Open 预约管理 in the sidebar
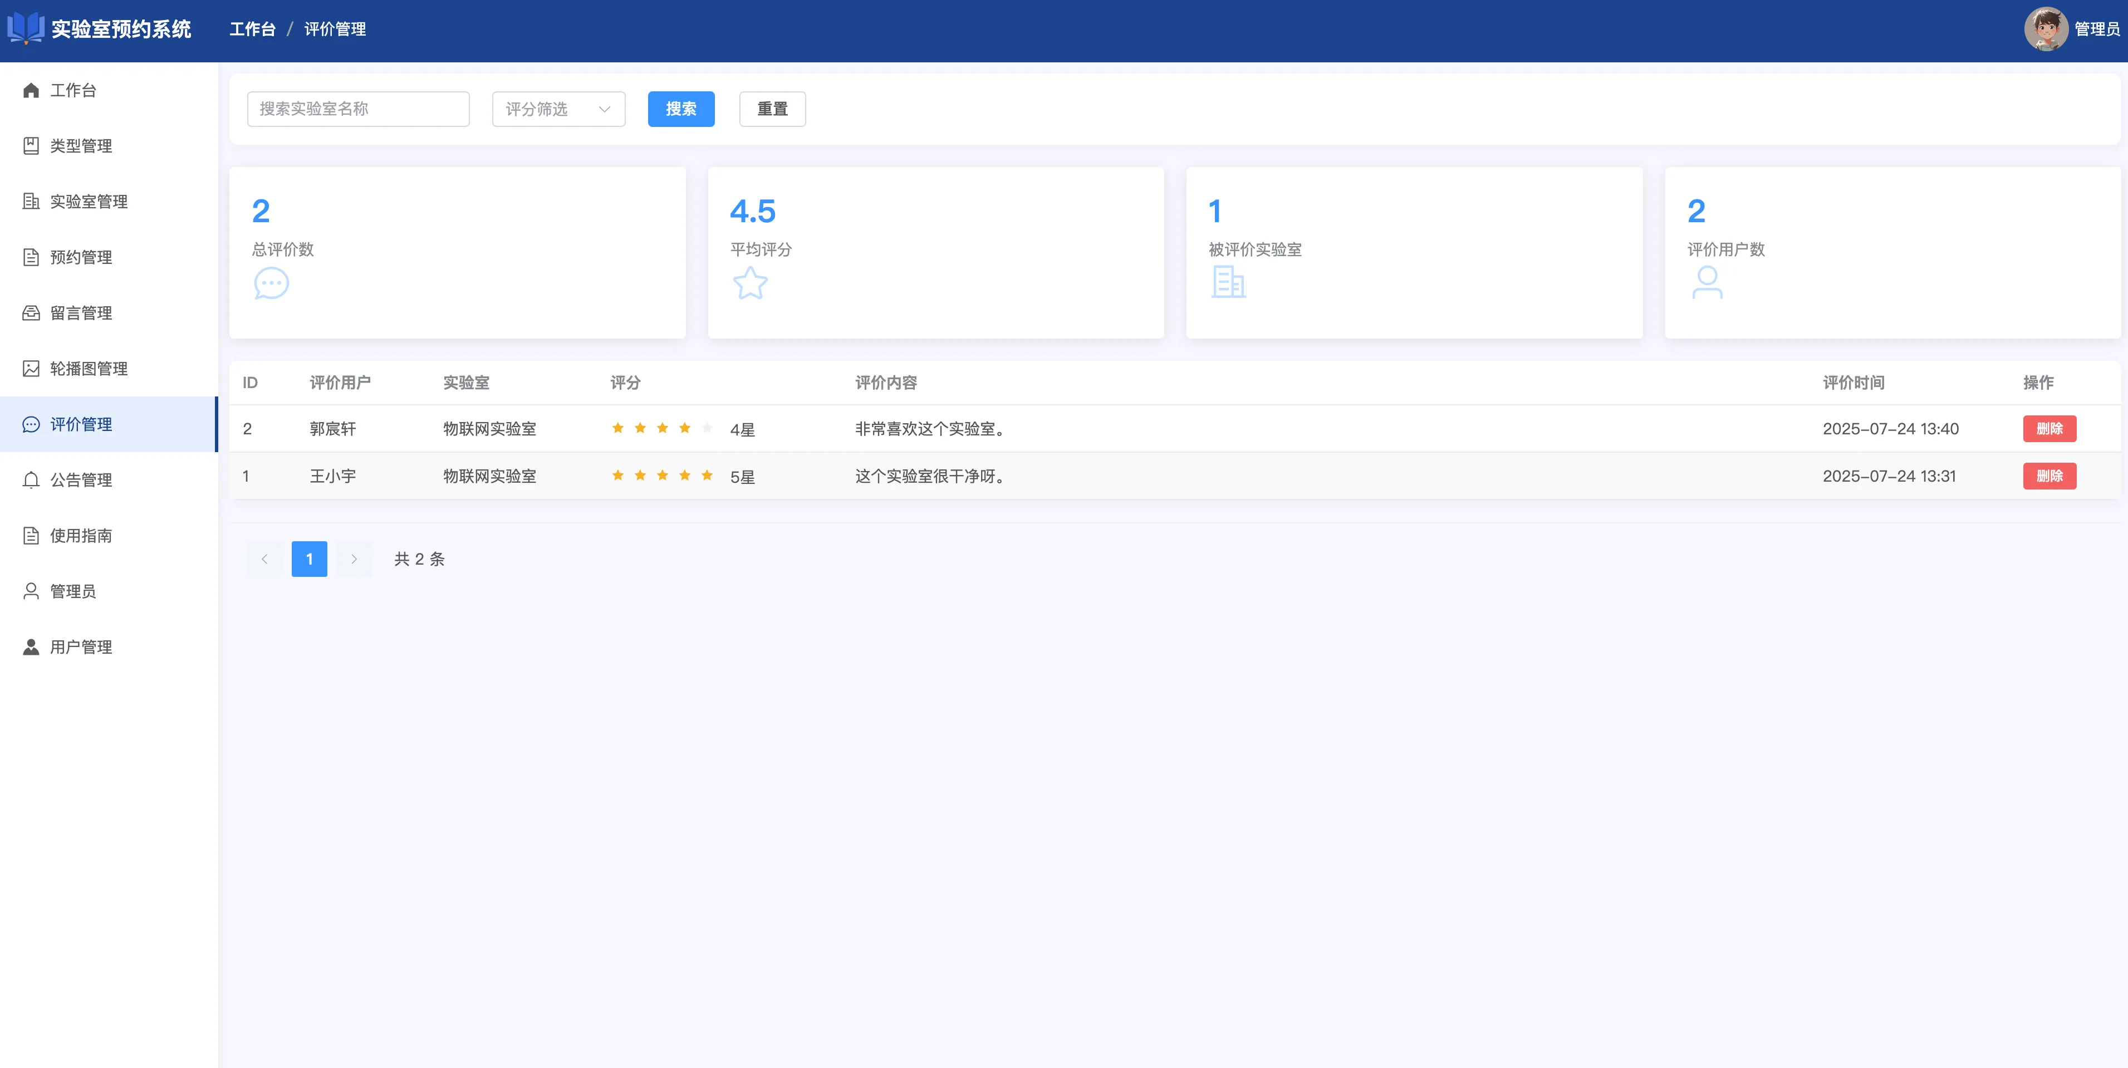This screenshot has width=2128, height=1068. 81,258
